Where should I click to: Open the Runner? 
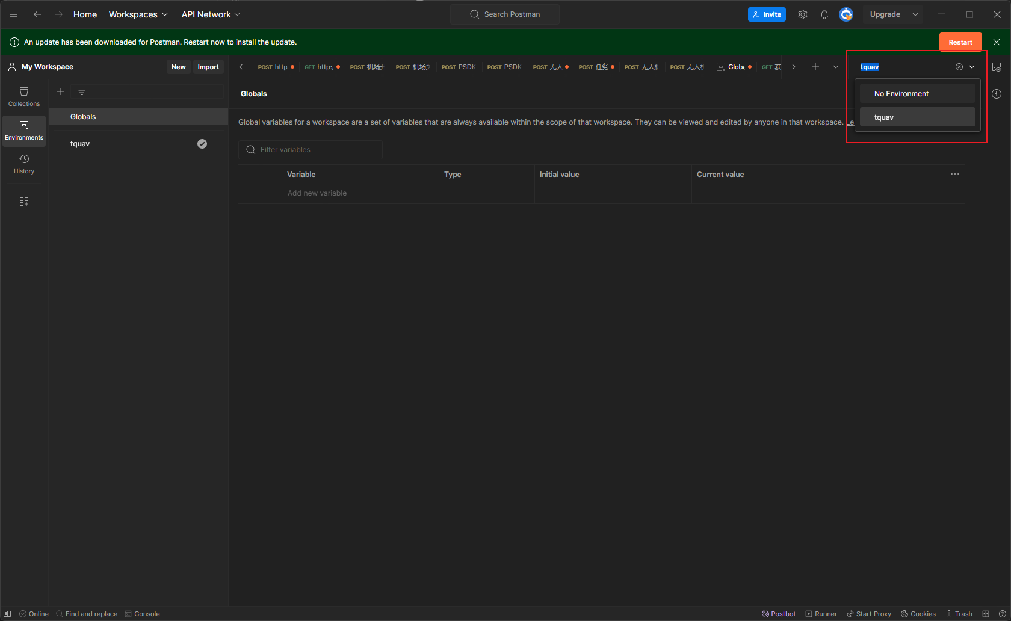(x=821, y=614)
